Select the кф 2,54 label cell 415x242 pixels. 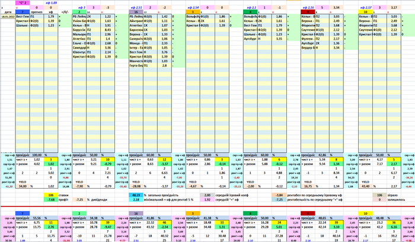[193, 7]
